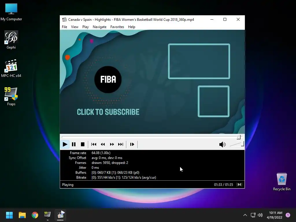296x222 pixels.
Task: Close the MPC-HC window
Action: [238, 19]
